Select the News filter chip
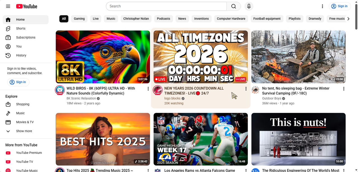The image size is (358, 172). [182, 19]
